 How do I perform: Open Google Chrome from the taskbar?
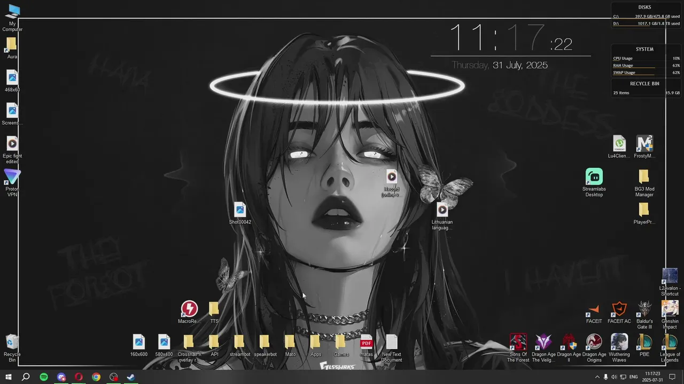96,377
